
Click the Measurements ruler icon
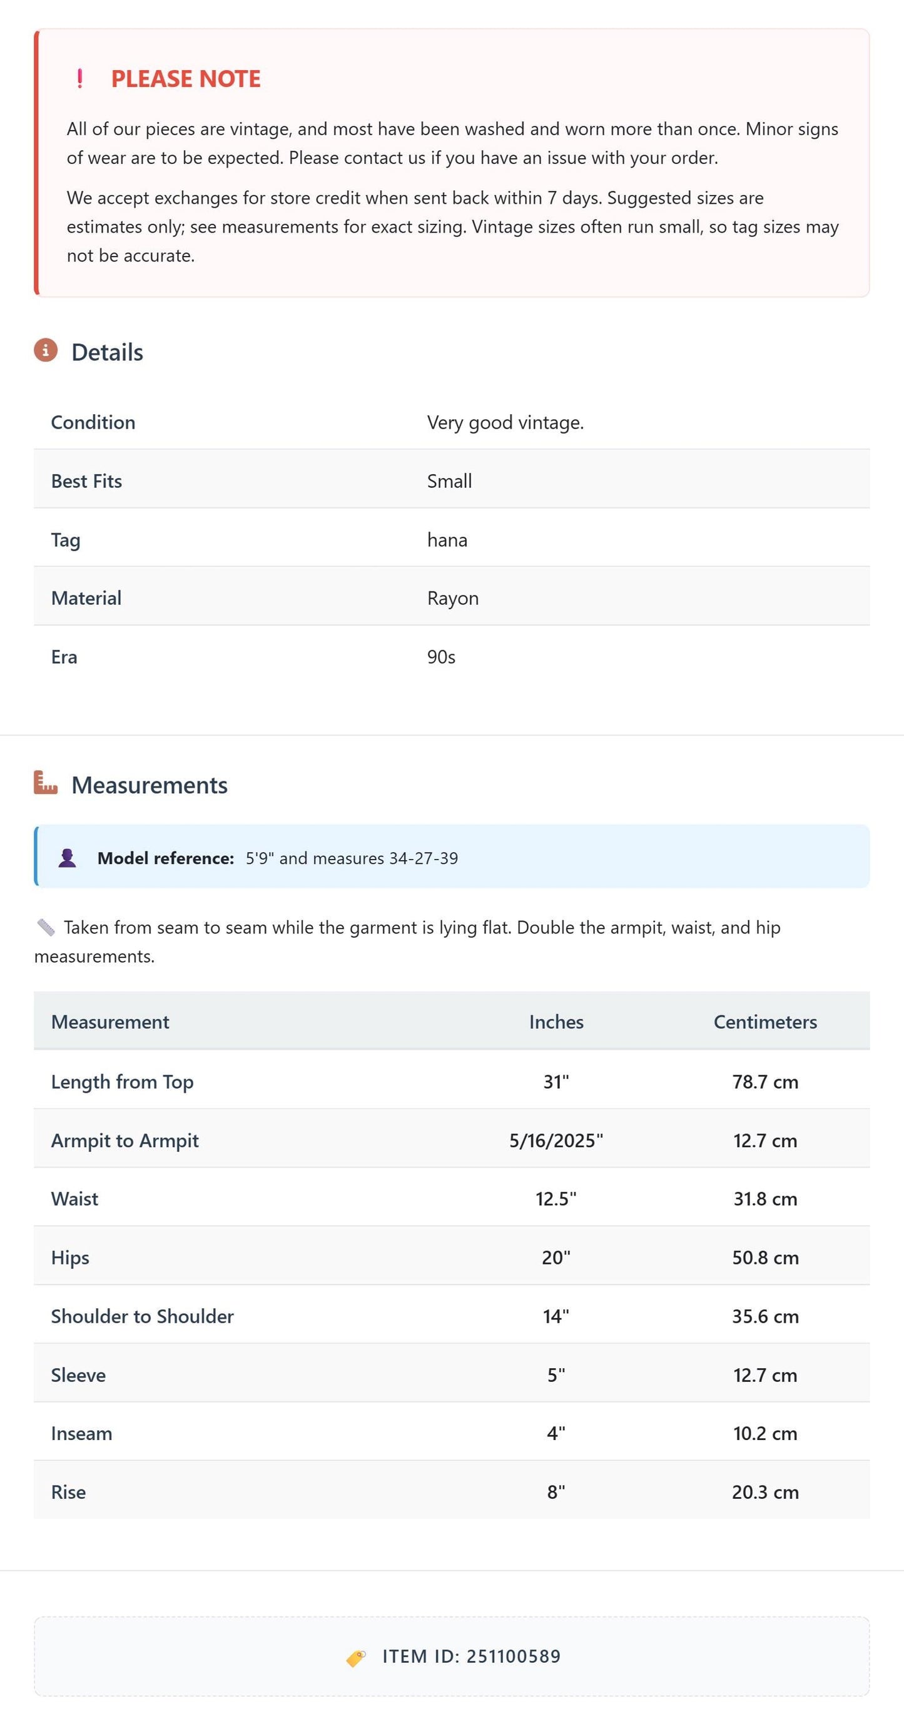coord(46,783)
